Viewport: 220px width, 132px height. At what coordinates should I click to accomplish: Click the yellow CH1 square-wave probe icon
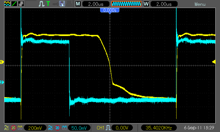[x=20, y=128]
